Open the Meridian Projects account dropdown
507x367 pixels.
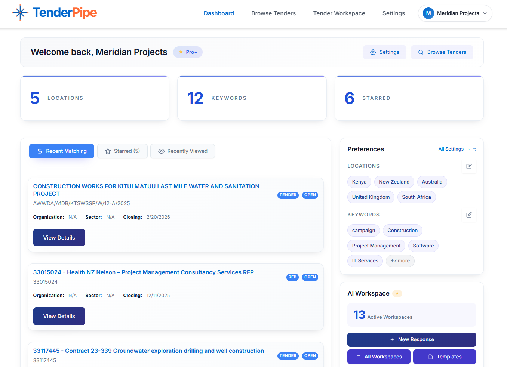click(x=455, y=13)
